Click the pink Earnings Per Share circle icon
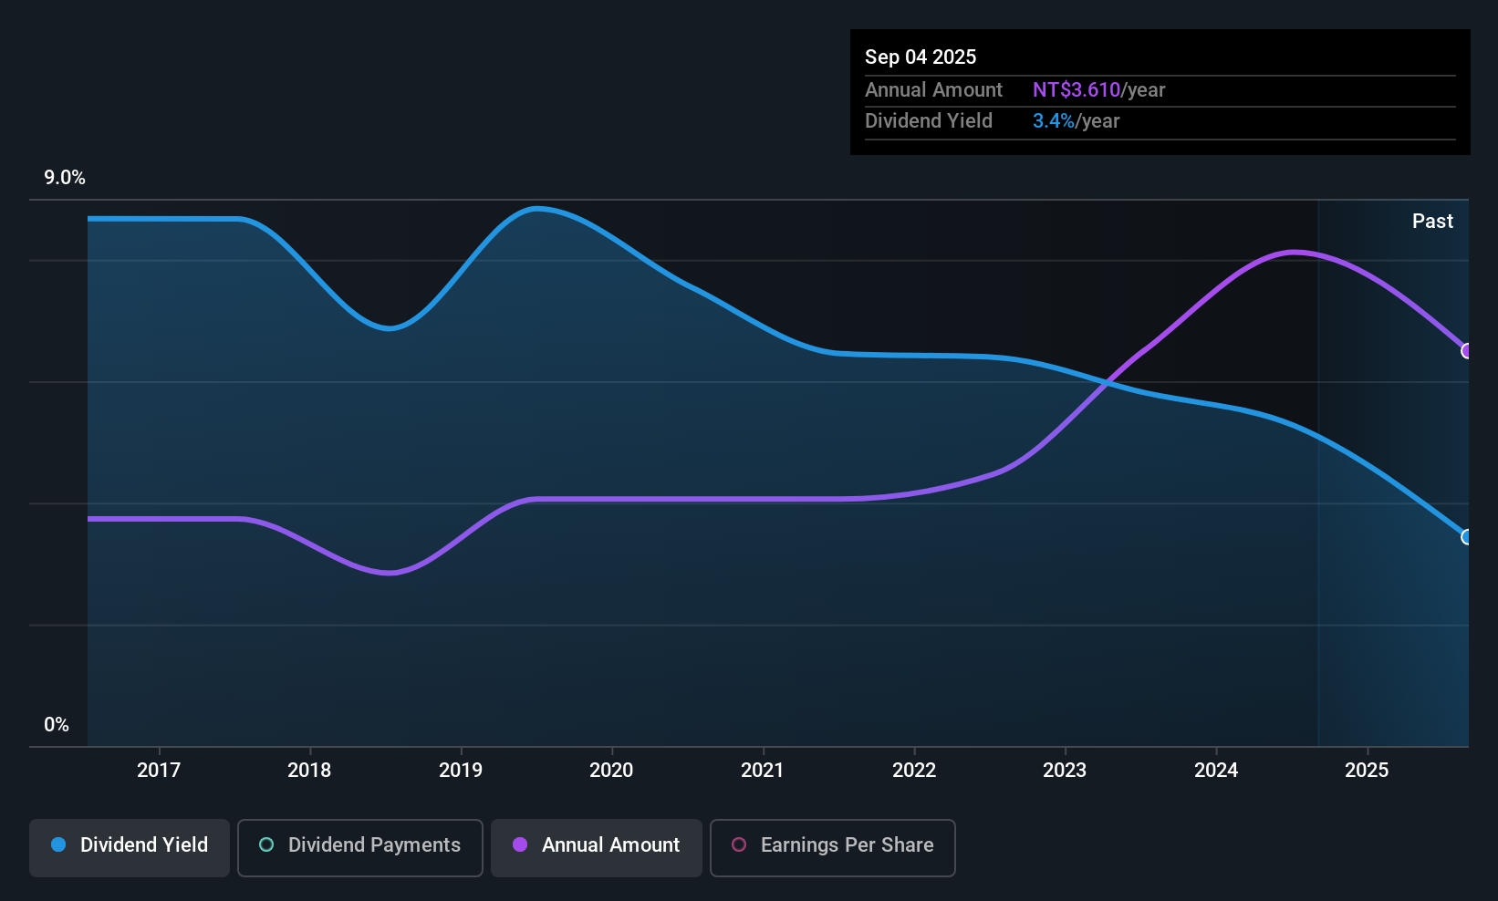The image size is (1498, 901). [x=740, y=844]
